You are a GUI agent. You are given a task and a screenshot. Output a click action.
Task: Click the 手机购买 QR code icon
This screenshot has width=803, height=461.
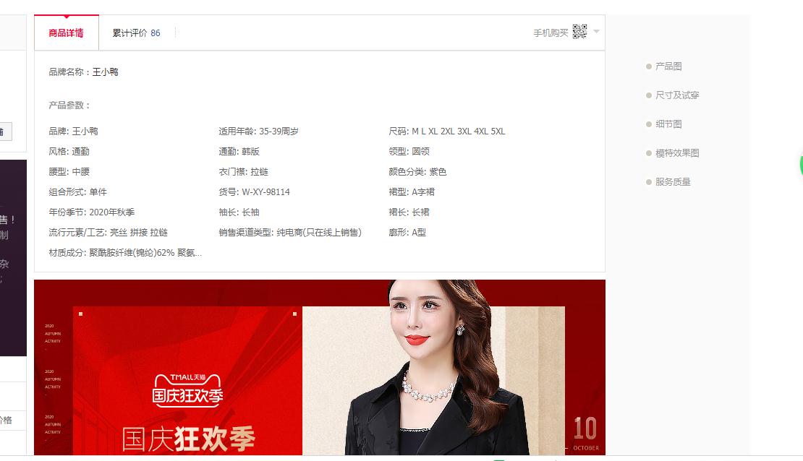point(579,32)
